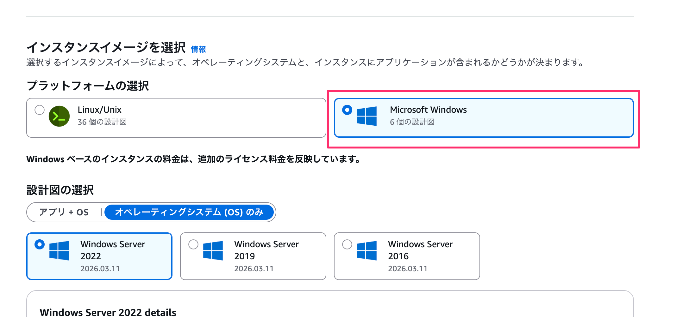Screen dimensions: 695x317
Task: Click the Windows Server 2022 details heading
Action: pos(108,312)
